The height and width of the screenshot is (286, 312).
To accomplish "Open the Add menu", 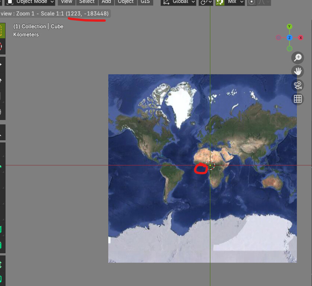I will click(106, 2).
